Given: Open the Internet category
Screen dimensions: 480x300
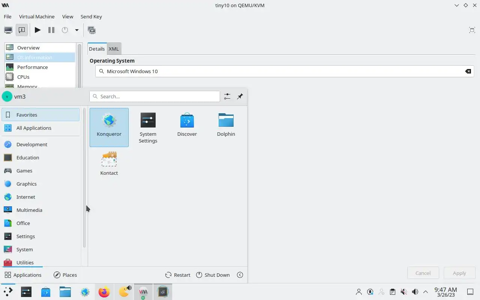Looking at the screenshot, I should tap(40, 197).
